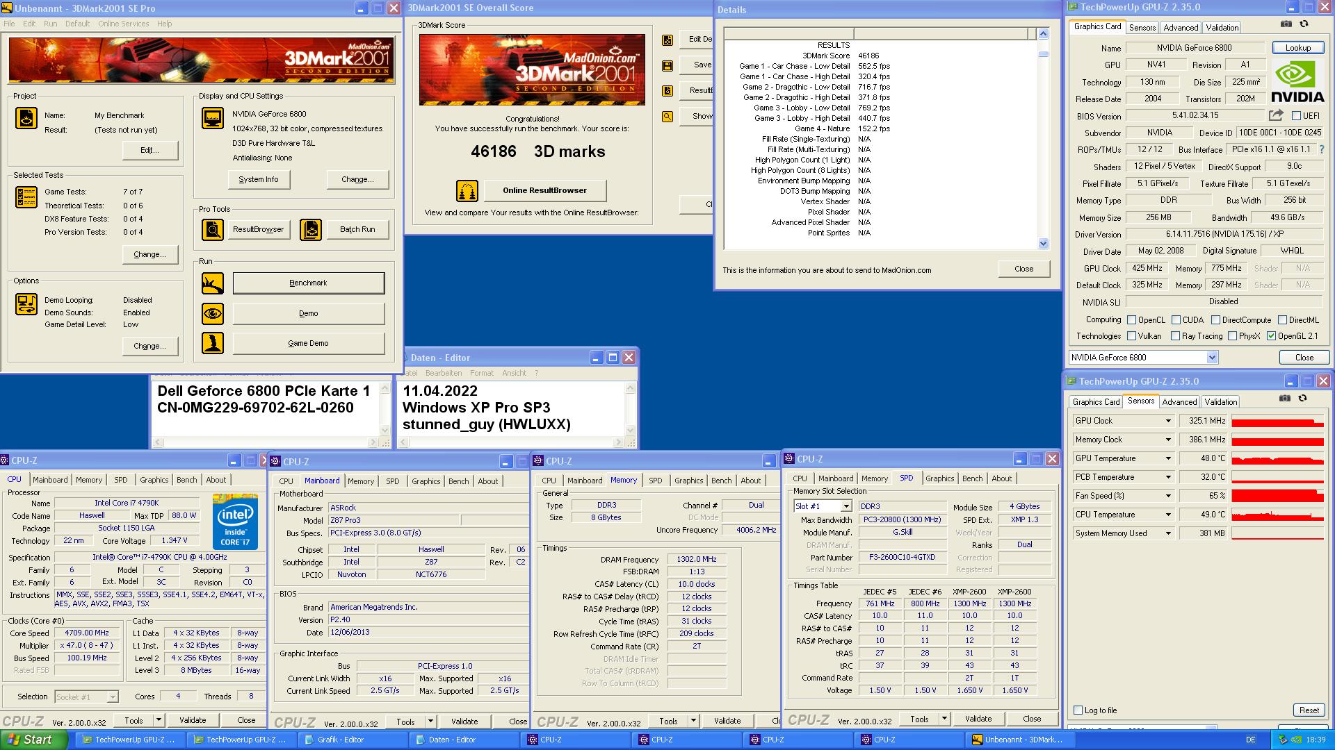Screen dimensions: 1335x750
Task: Open the Windows XP Start menu
Action: click(x=34, y=740)
